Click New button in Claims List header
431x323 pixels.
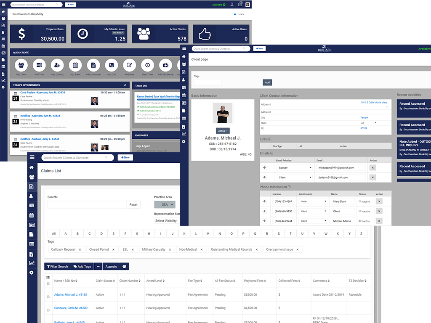coord(125,157)
